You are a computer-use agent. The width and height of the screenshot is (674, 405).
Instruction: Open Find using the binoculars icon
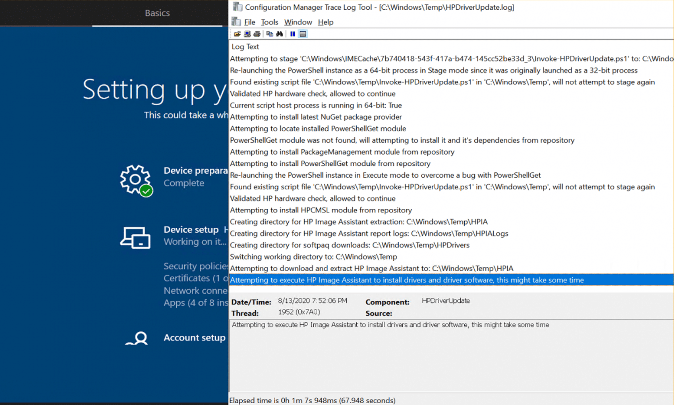[280, 33]
